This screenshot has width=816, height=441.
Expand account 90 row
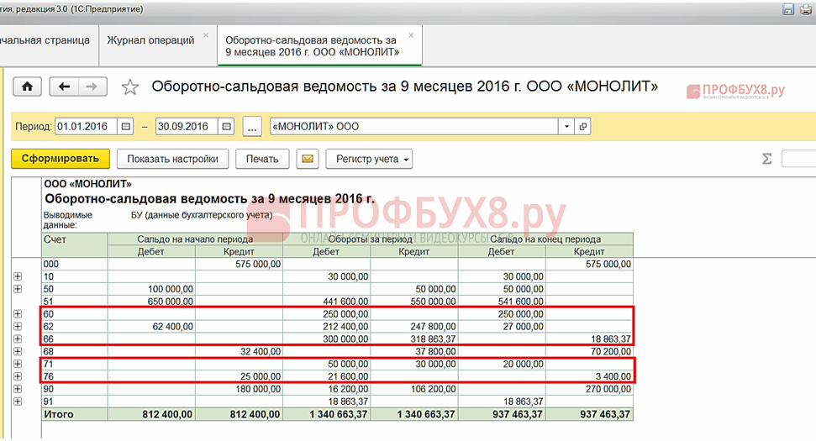tap(18, 388)
